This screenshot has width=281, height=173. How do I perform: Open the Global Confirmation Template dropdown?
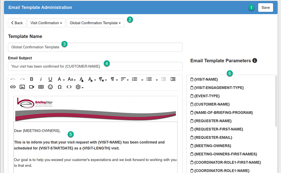[x=95, y=23]
